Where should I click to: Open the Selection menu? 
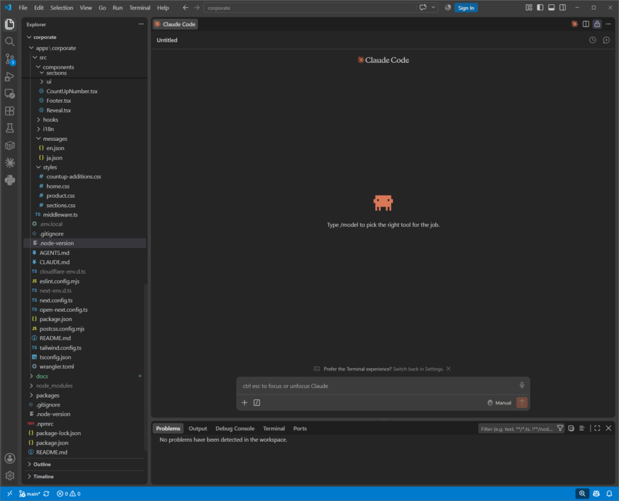pyautogui.click(x=62, y=7)
